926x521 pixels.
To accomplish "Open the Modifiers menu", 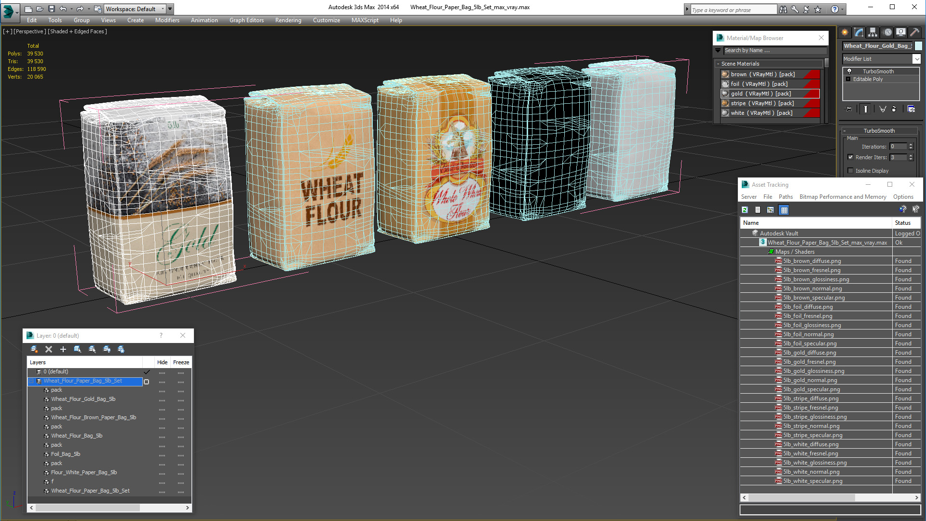I will [167, 20].
